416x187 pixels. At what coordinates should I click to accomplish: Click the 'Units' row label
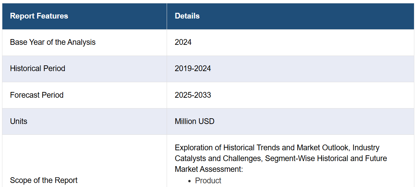19,121
